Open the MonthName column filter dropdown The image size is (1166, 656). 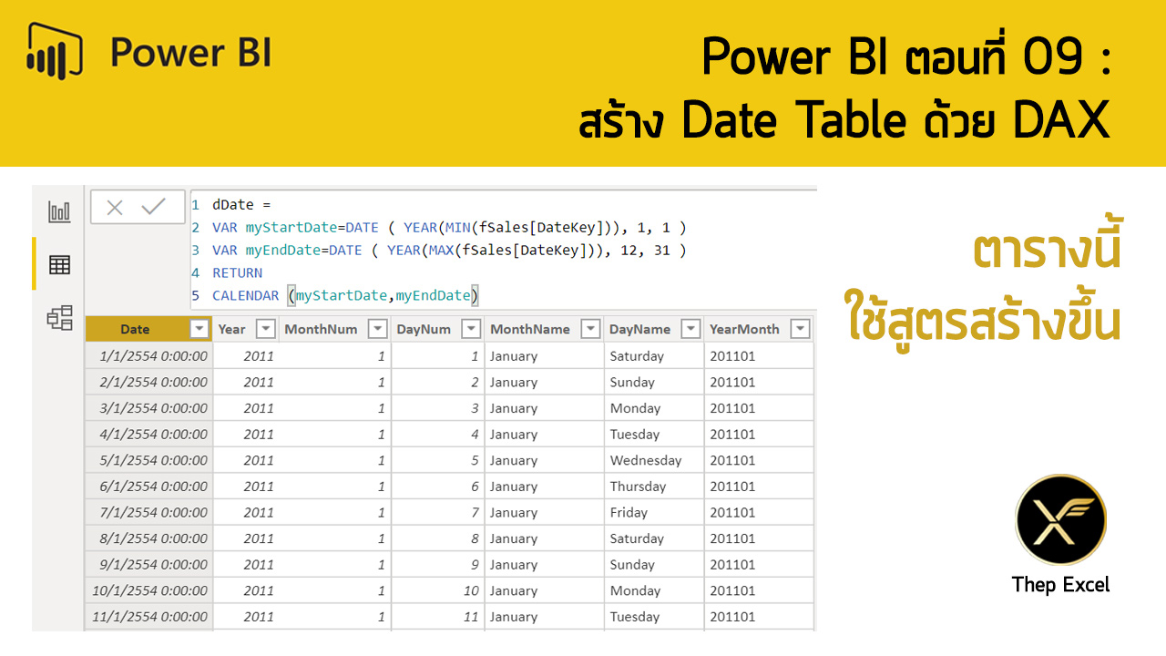590,329
